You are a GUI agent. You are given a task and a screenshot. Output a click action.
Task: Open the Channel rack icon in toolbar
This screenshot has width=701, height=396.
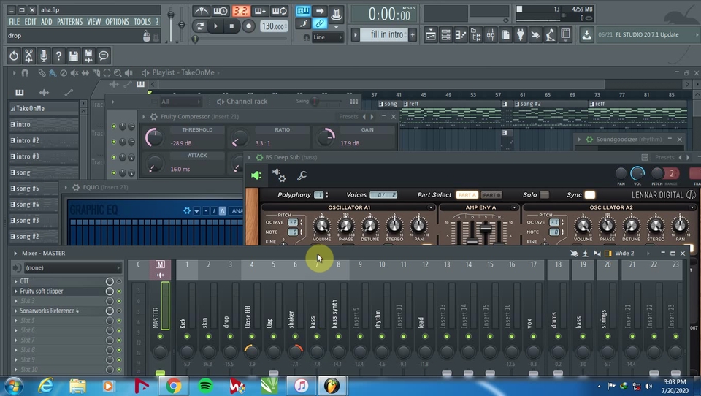pos(445,34)
